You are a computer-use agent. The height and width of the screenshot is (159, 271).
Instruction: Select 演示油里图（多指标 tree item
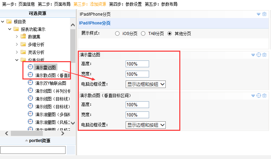pyautogui.click(x=53, y=114)
